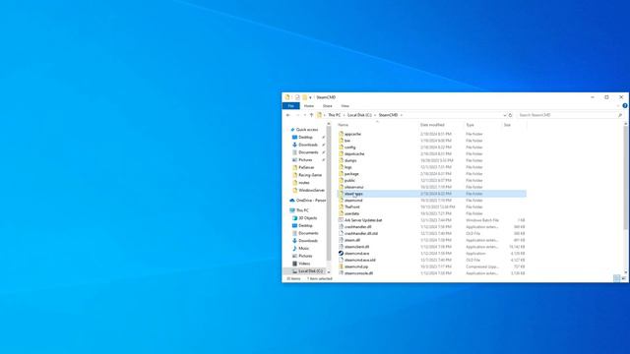Select Local Disk (C:) in sidebar

[310, 271]
